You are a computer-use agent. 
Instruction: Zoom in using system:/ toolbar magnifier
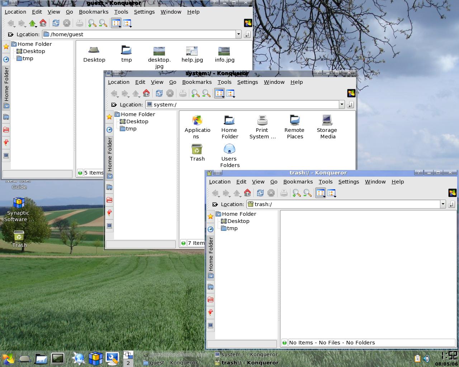195,94
